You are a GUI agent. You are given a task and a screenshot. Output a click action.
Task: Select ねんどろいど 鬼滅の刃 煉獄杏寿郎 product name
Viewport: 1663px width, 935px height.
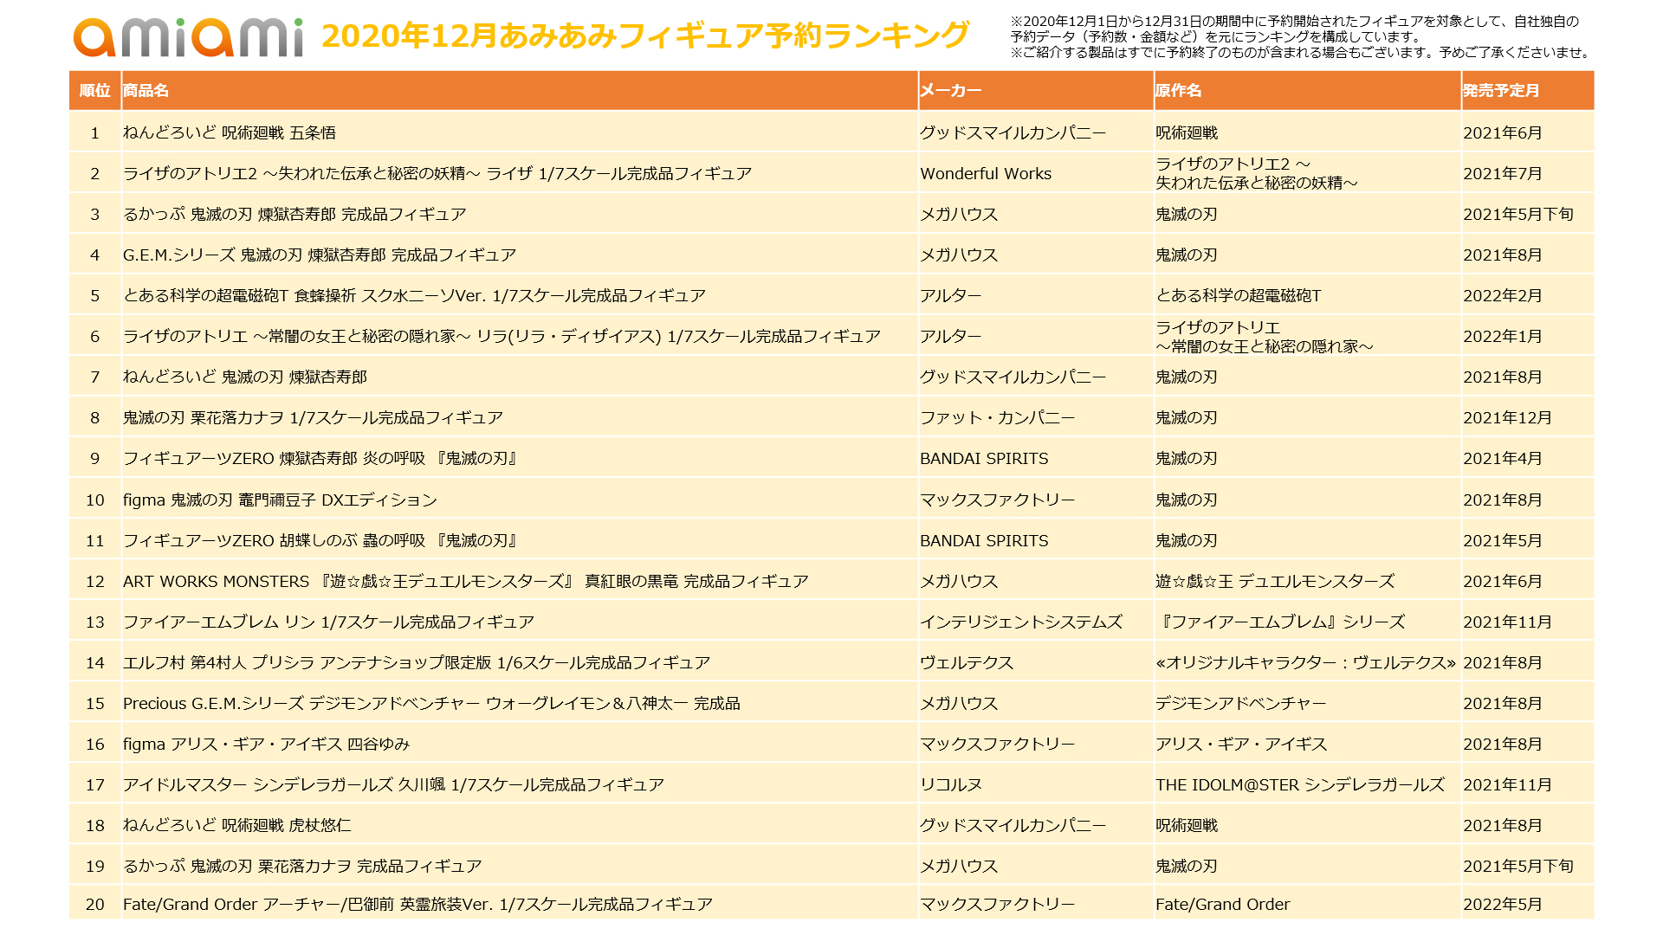(245, 377)
